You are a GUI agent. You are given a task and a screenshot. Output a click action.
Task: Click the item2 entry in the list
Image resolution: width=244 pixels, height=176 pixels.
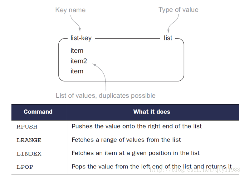[x=79, y=61]
